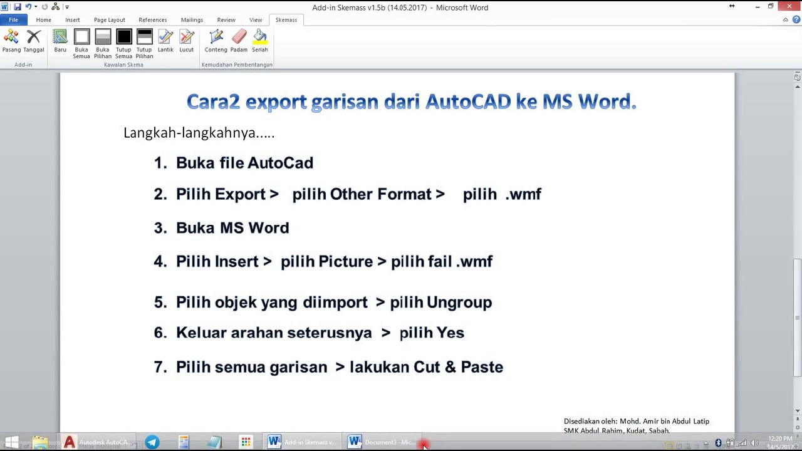Click the taskbar clock showing 12:20 PM
The height and width of the screenshot is (451, 802).
[780, 443]
